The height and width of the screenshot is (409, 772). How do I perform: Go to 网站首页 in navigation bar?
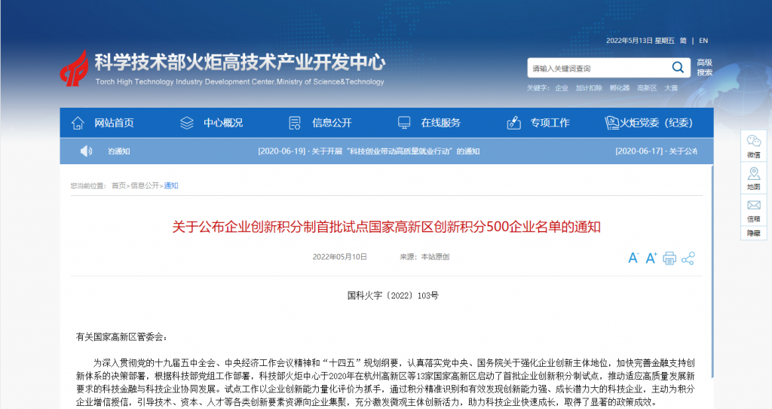tap(103, 123)
